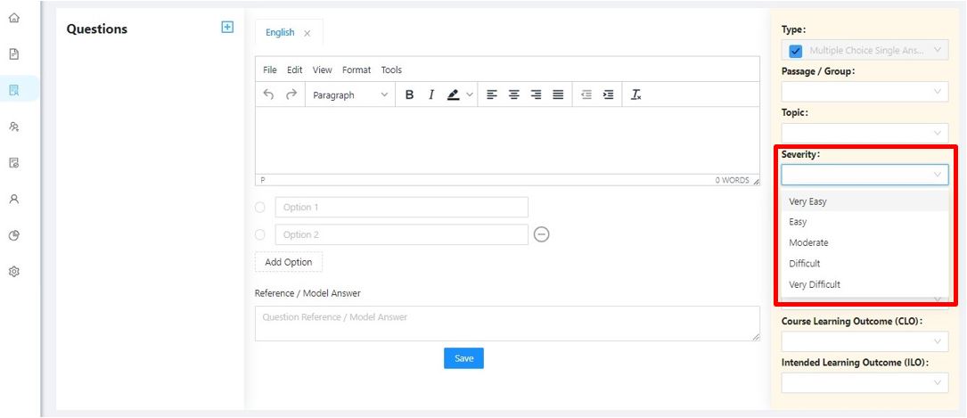Click the redo arrow in editor toolbar

(x=291, y=94)
